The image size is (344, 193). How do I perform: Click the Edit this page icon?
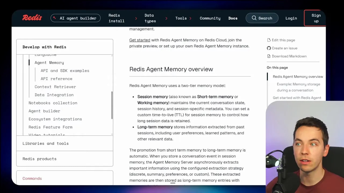[269, 40]
